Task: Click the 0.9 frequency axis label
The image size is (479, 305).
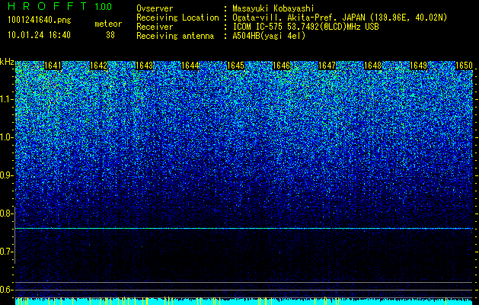Action: coord(7,175)
